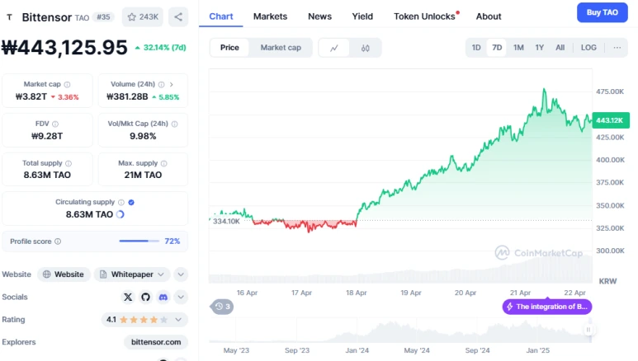The image size is (638, 361).
Task: Open the chart history events badge
Action: (221, 307)
